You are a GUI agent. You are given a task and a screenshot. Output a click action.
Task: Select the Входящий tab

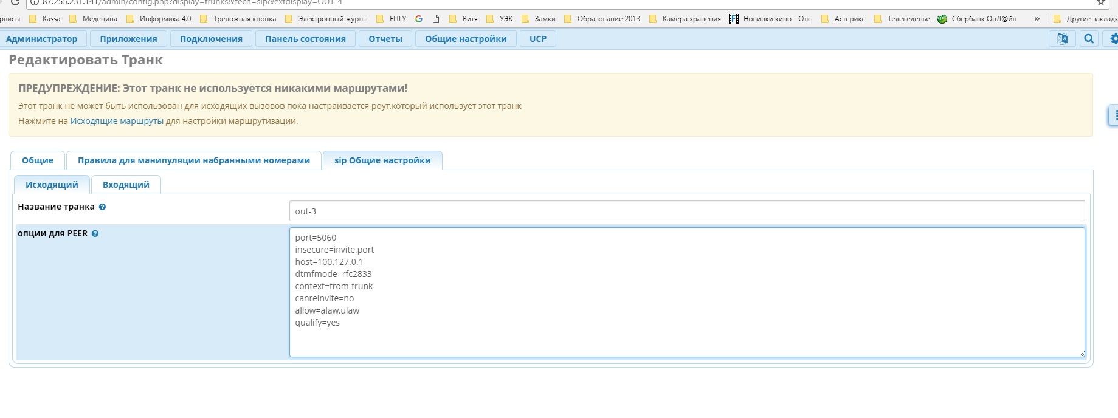pos(126,185)
